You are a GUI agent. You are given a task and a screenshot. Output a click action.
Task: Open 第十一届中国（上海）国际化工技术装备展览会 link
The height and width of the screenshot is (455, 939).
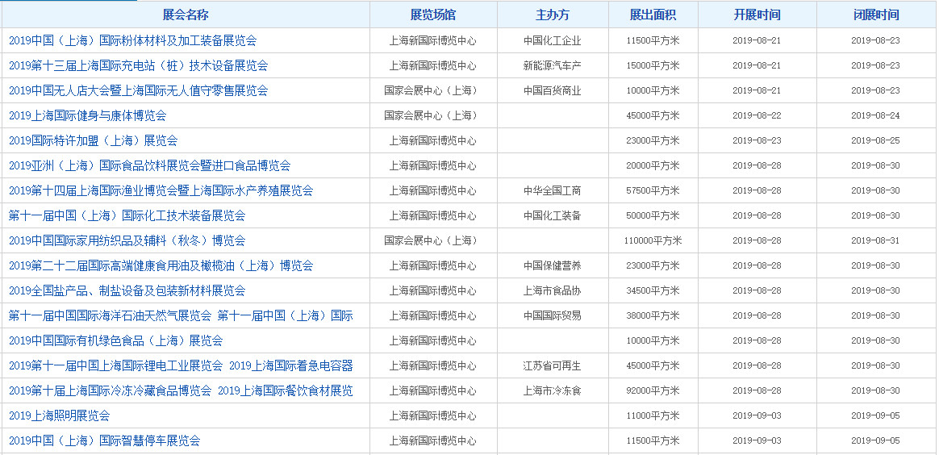pyautogui.click(x=127, y=215)
